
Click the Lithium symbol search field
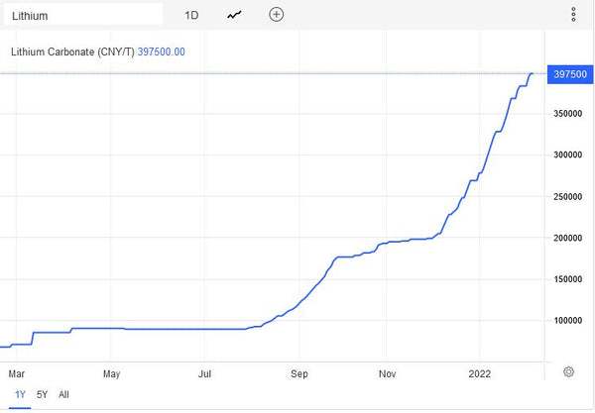pyautogui.click(x=84, y=15)
